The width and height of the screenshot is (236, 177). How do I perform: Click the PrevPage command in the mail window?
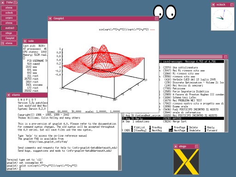pos(179,128)
